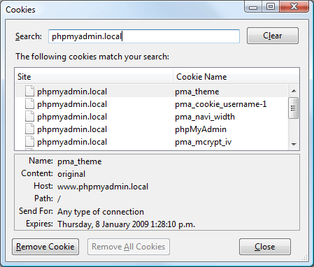
Task: Close the window using title bar X
Action: point(294,7)
